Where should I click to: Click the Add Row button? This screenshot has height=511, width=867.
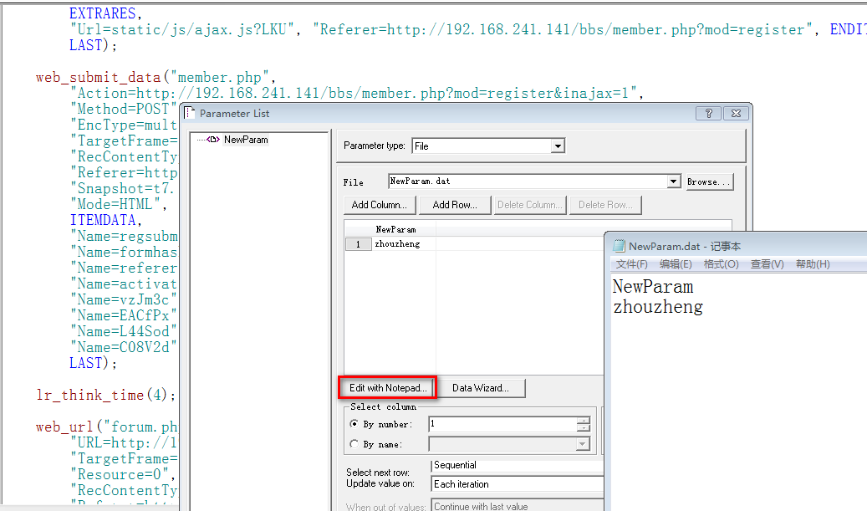click(454, 204)
